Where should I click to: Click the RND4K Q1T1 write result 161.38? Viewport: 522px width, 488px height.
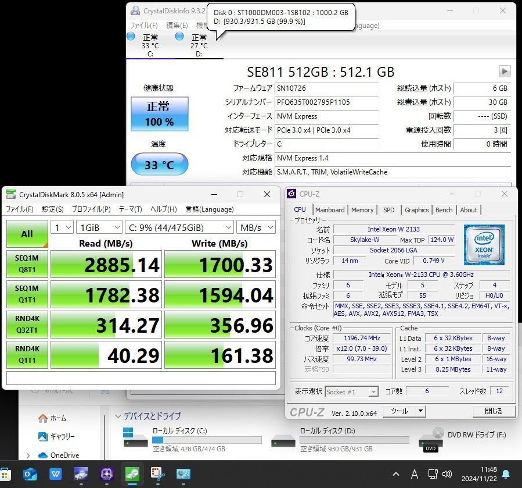(220, 355)
